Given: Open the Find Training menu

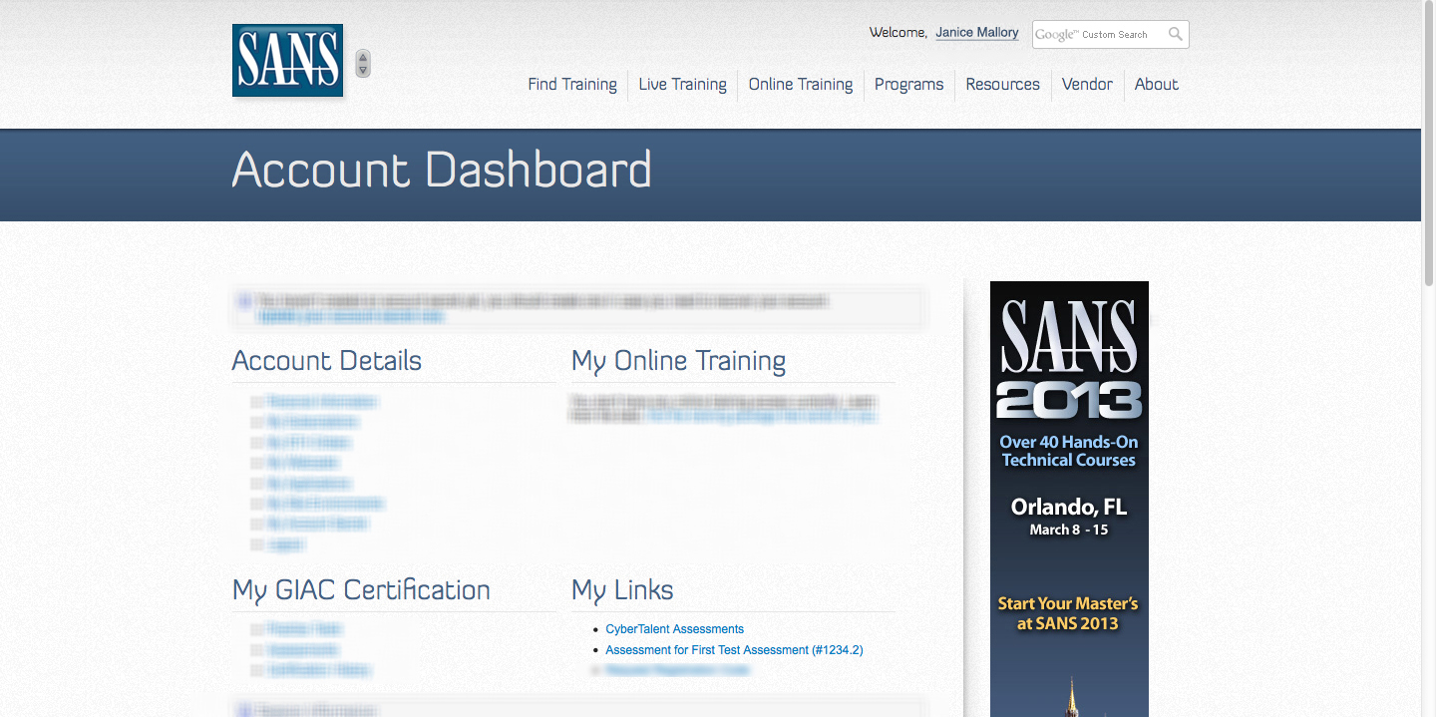Looking at the screenshot, I should tap(572, 85).
